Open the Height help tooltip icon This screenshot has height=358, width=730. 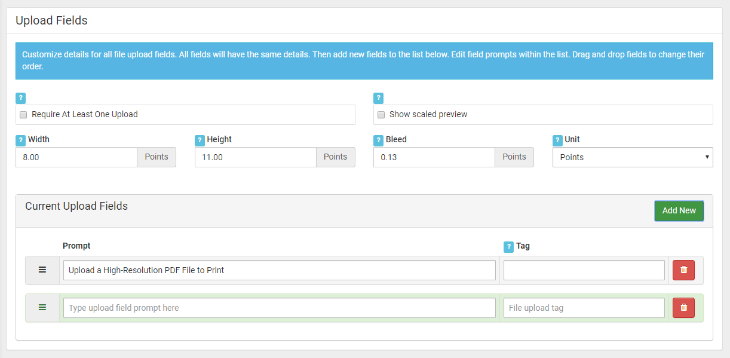200,140
